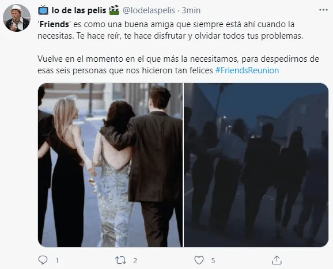Like the tweet with heart icon
This screenshot has height=269, width=333.
tap(199, 260)
